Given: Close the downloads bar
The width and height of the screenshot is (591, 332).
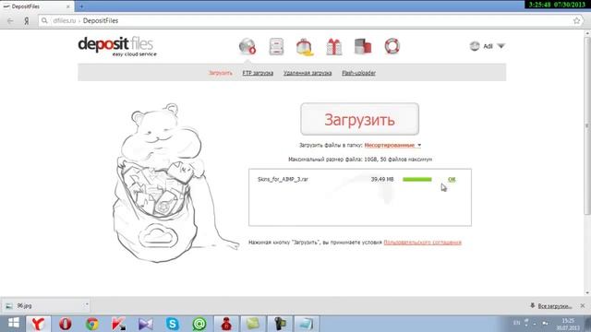Looking at the screenshot, I should click(x=583, y=305).
